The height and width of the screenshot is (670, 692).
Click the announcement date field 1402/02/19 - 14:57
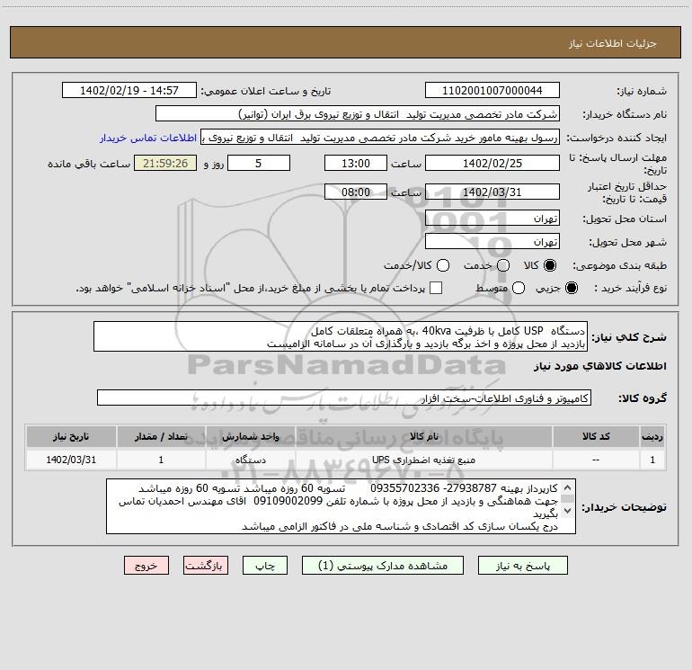[129, 90]
